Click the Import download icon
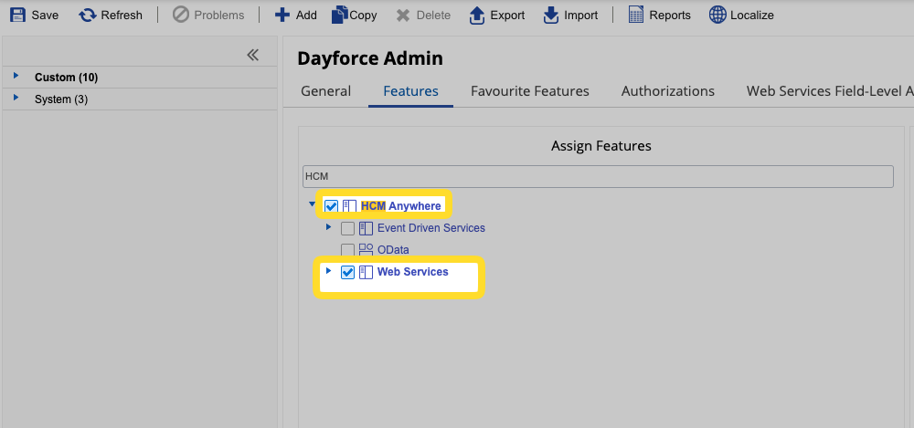914x428 pixels. pos(551,15)
